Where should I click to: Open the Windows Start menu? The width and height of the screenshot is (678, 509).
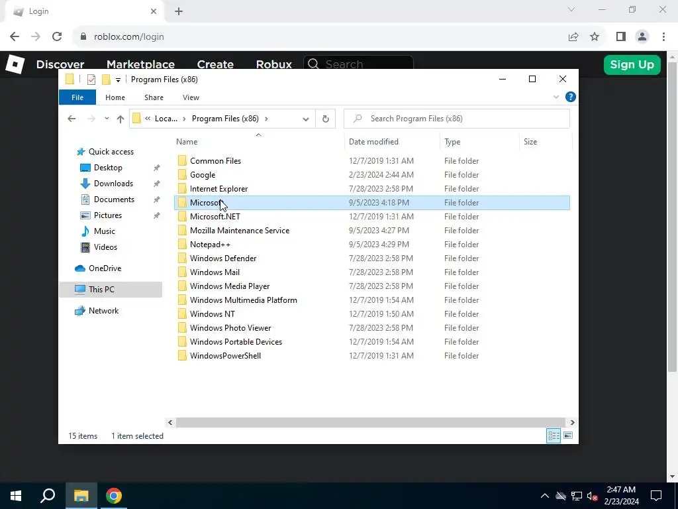click(x=16, y=496)
